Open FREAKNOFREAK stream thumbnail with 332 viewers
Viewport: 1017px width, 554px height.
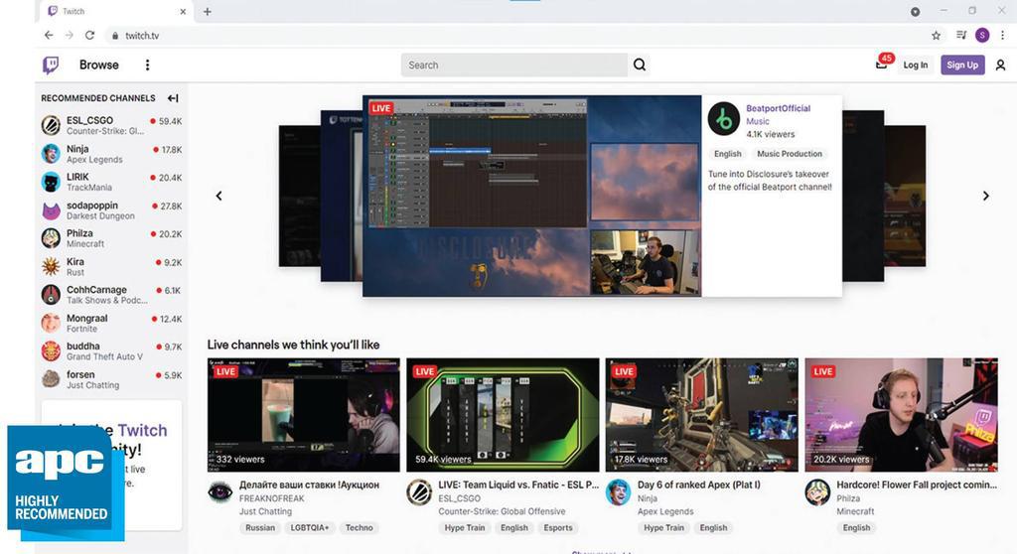(x=304, y=415)
